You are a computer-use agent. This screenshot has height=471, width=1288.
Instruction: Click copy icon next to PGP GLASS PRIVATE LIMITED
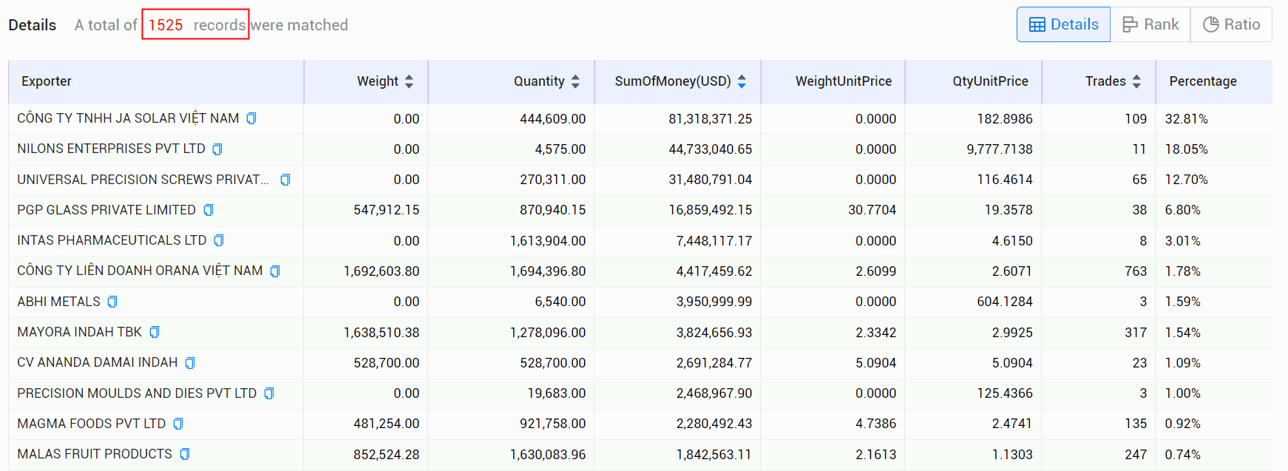(209, 210)
